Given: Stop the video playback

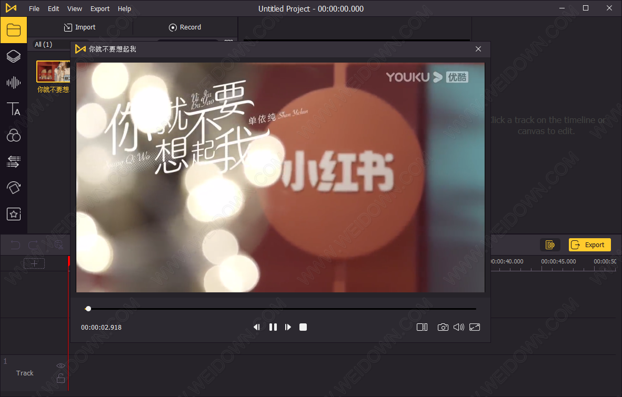Looking at the screenshot, I should click(x=303, y=327).
